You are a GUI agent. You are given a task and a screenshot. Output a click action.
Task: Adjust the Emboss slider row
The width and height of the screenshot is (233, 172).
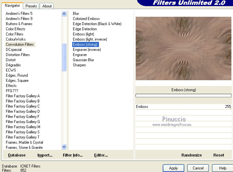[x=183, y=107]
